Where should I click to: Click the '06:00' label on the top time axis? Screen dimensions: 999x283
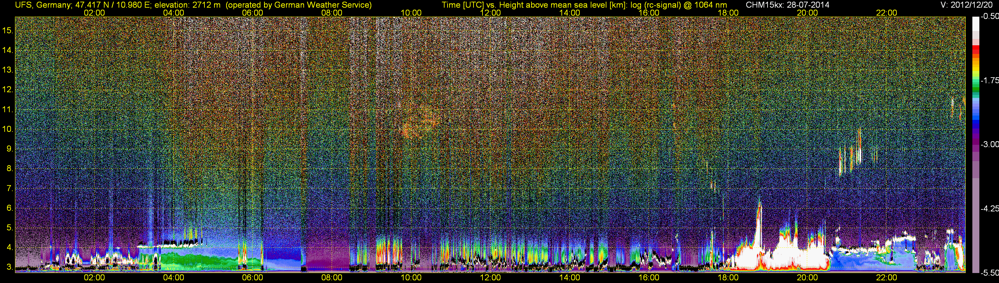click(252, 13)
